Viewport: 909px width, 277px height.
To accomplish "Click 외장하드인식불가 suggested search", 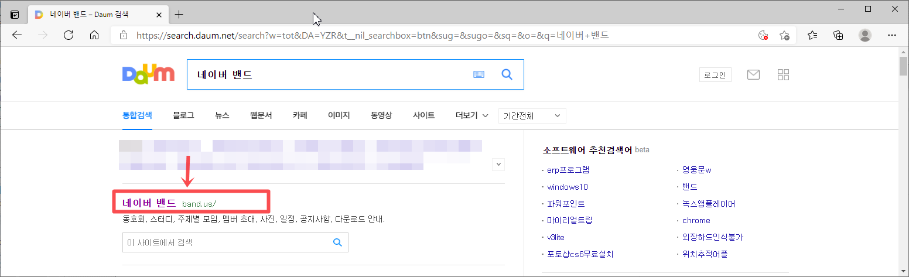I will (x=713, y=237).
